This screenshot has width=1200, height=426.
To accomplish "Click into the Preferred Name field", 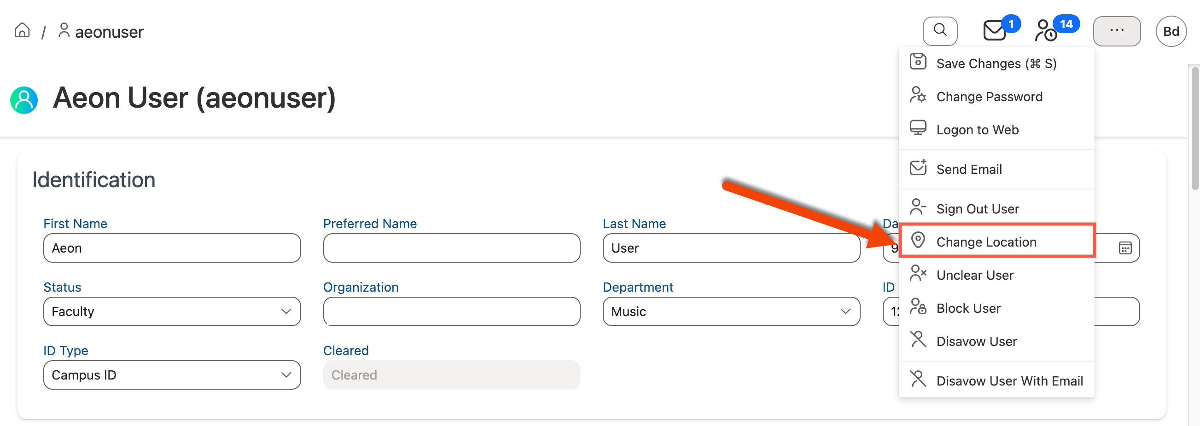I will pos(451,248).
